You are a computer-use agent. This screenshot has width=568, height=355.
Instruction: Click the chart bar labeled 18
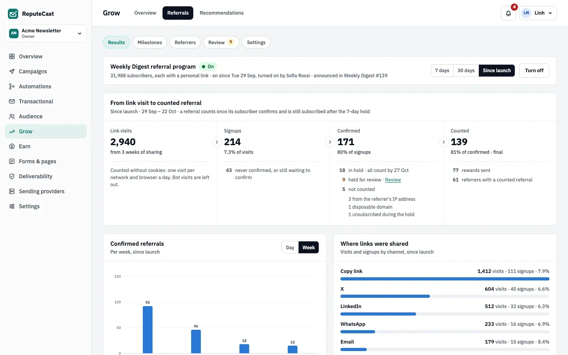244,349
